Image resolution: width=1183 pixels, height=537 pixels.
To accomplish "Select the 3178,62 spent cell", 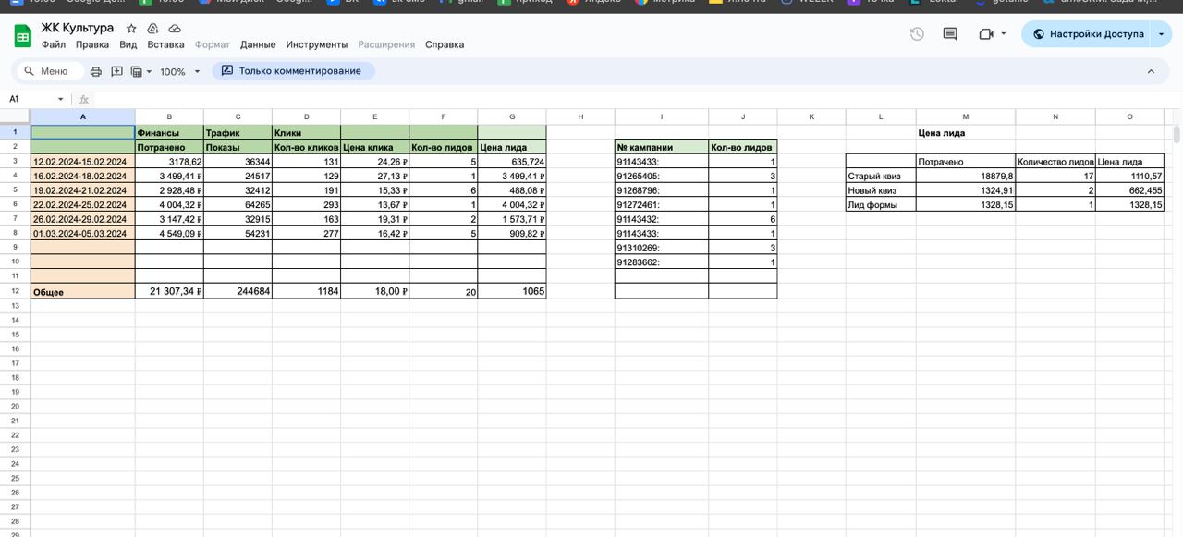I will [x=169, y=162].
